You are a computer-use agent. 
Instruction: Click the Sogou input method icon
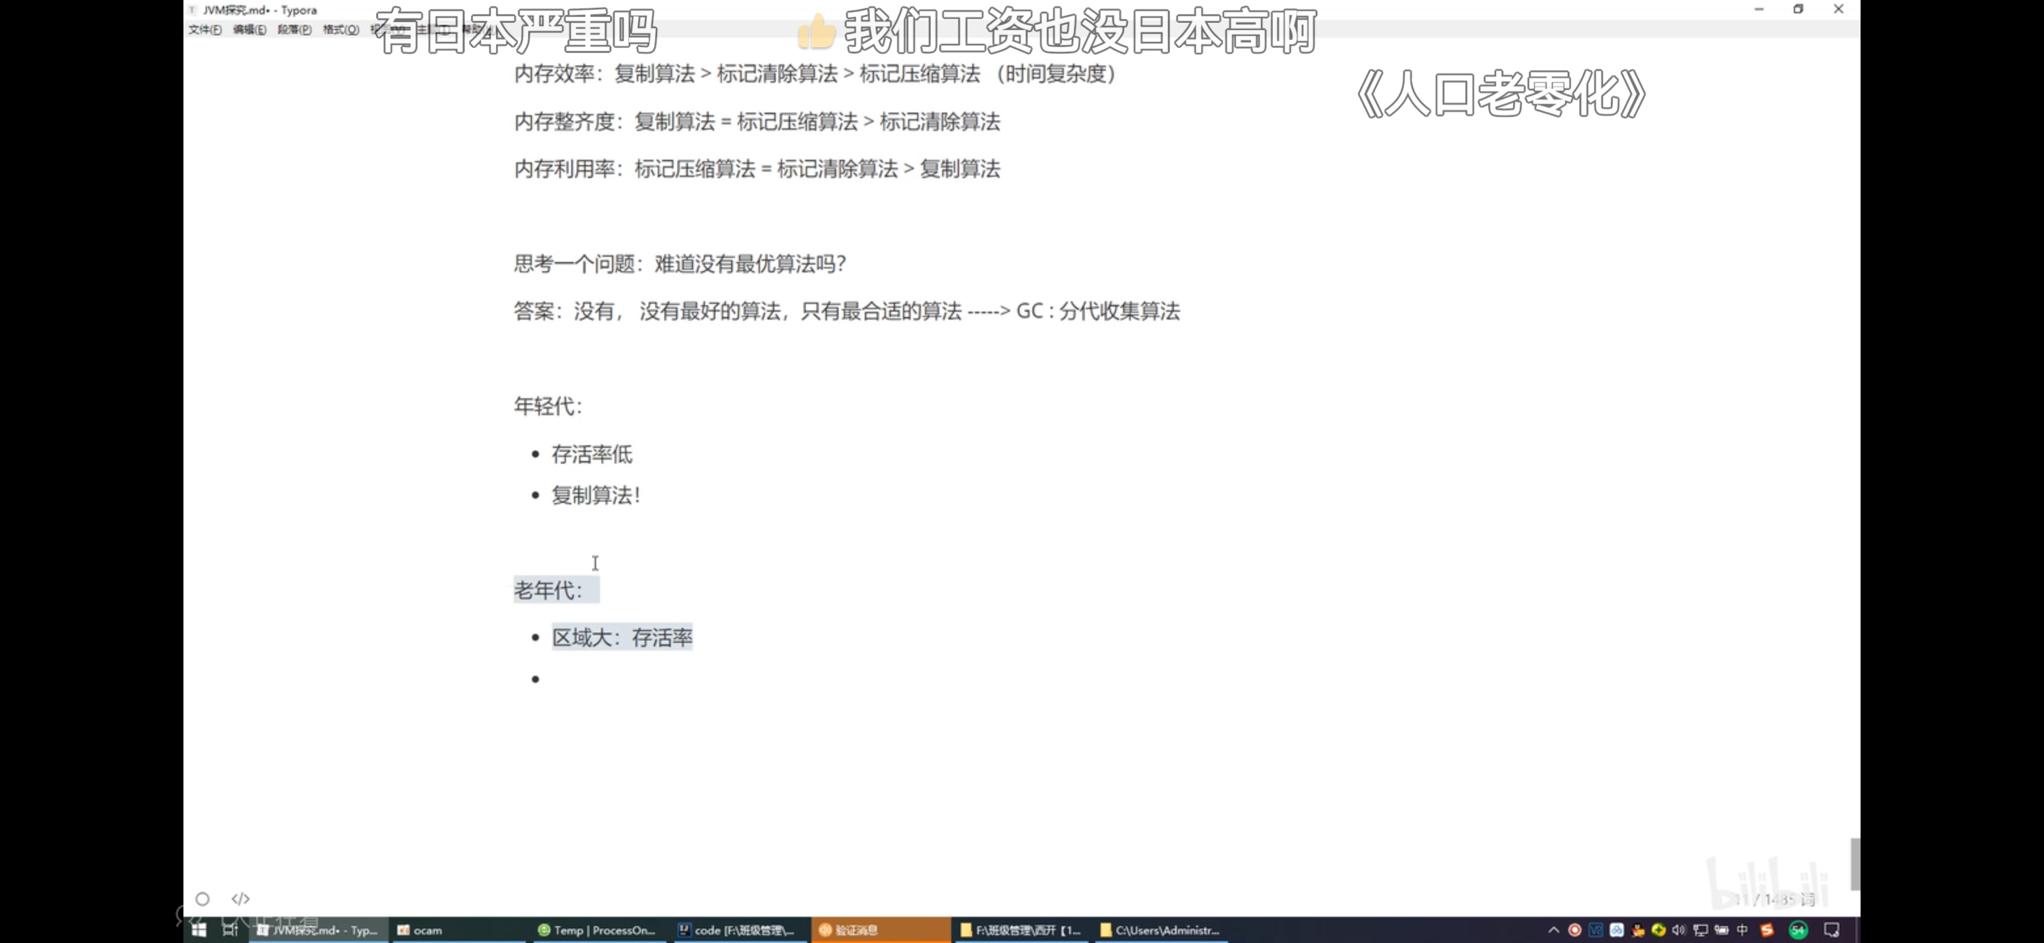click(1767, 929)
